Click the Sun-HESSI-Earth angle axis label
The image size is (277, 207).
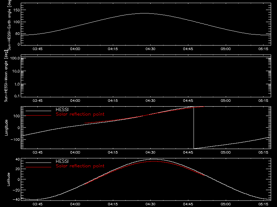point(9,25)
